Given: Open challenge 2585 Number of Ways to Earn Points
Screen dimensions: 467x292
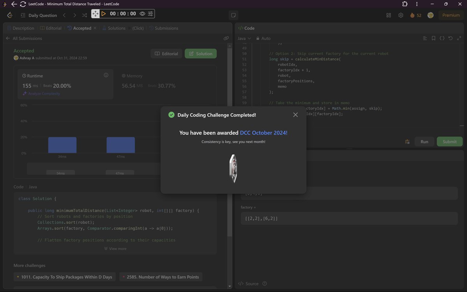Looking at the screenshot, I should [x=161, y=277].
